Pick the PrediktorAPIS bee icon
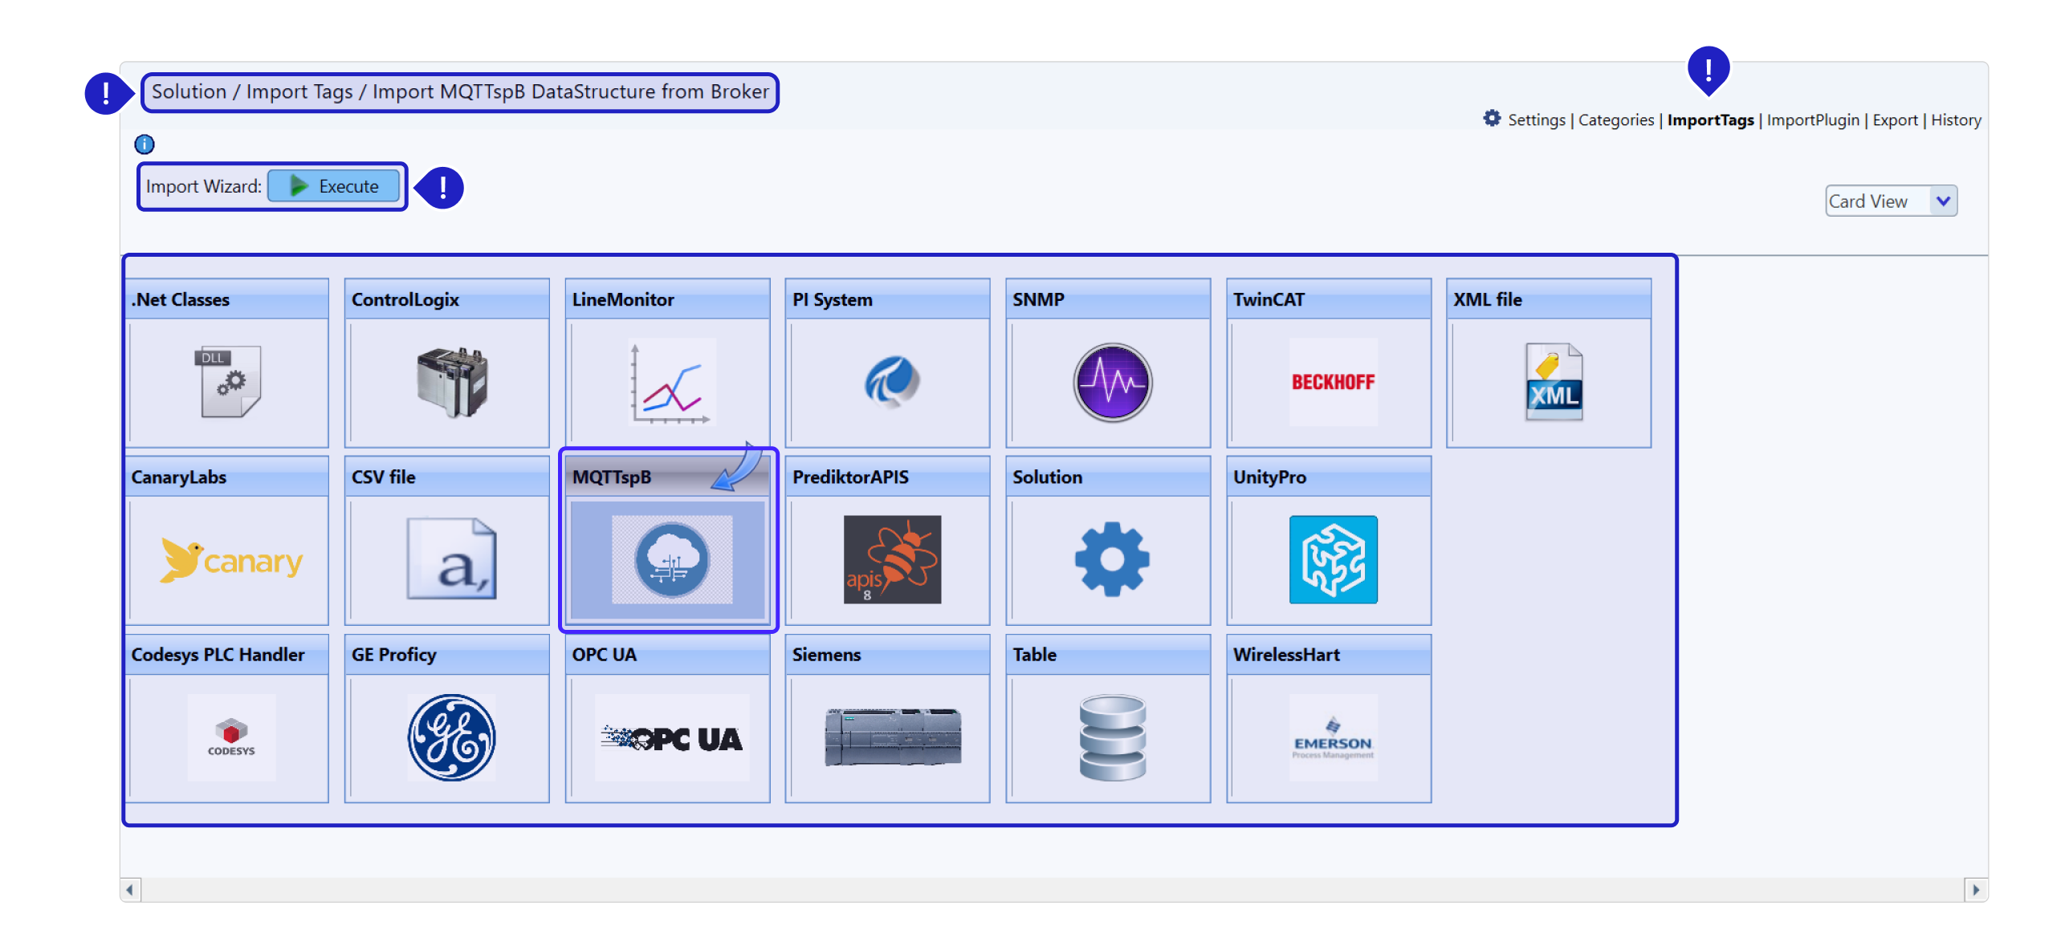The image size is (2069, 942). (891, 559)
